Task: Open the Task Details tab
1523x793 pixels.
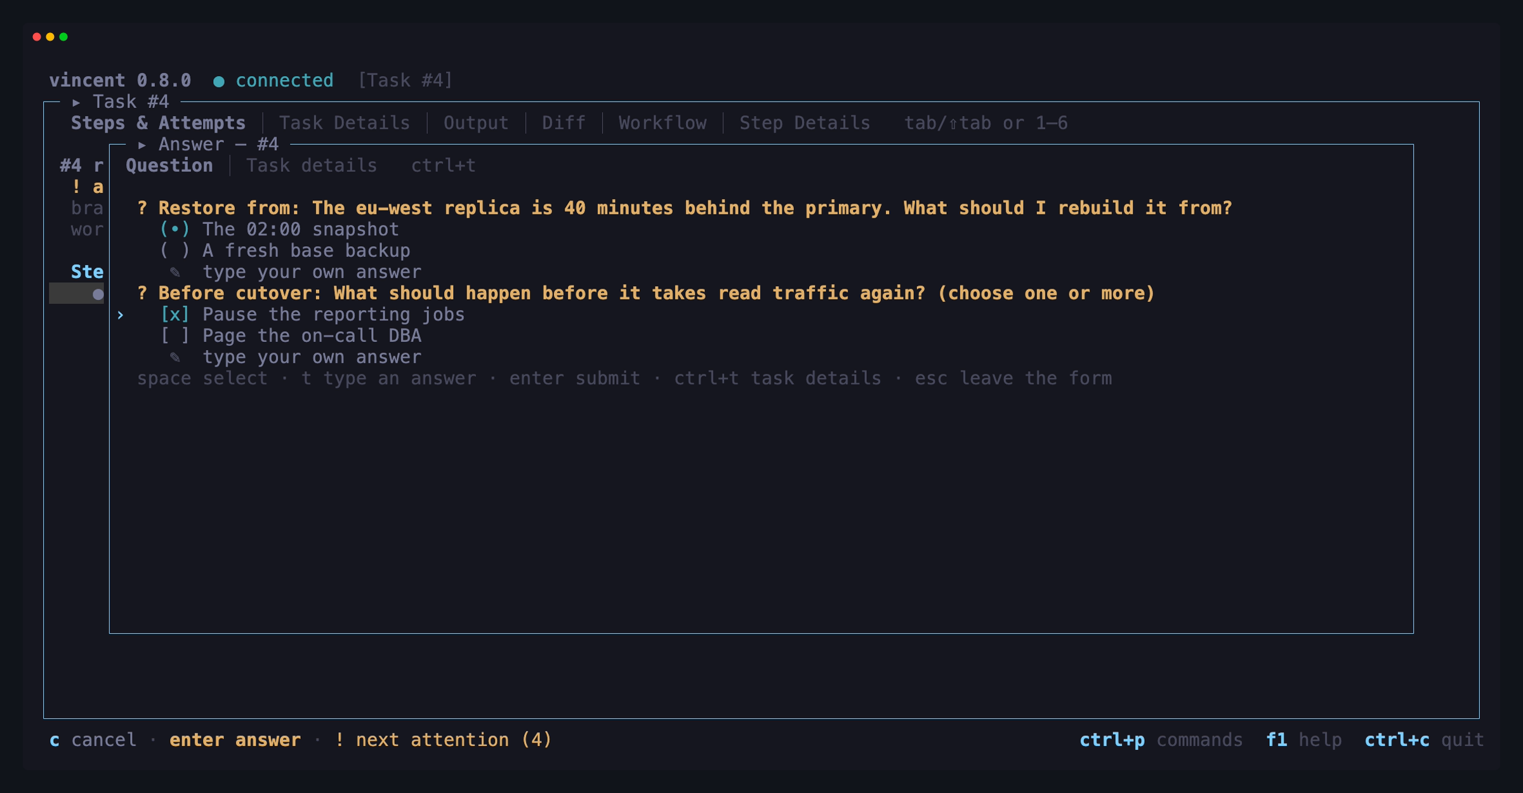Action: [x=345, y=123]
